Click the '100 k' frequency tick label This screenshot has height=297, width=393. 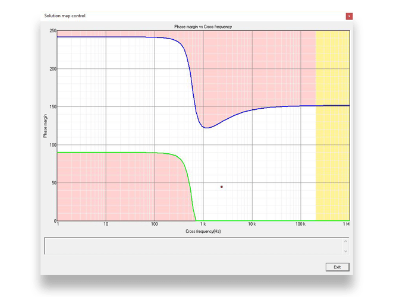(x=300, y=225)
